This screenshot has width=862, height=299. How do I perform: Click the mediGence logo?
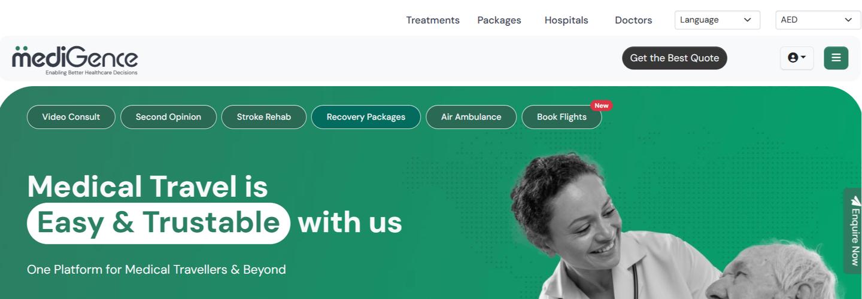(75, 60)
